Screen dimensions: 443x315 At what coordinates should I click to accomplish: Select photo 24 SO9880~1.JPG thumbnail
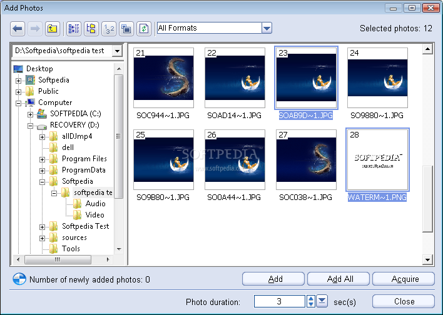point(377,77)
